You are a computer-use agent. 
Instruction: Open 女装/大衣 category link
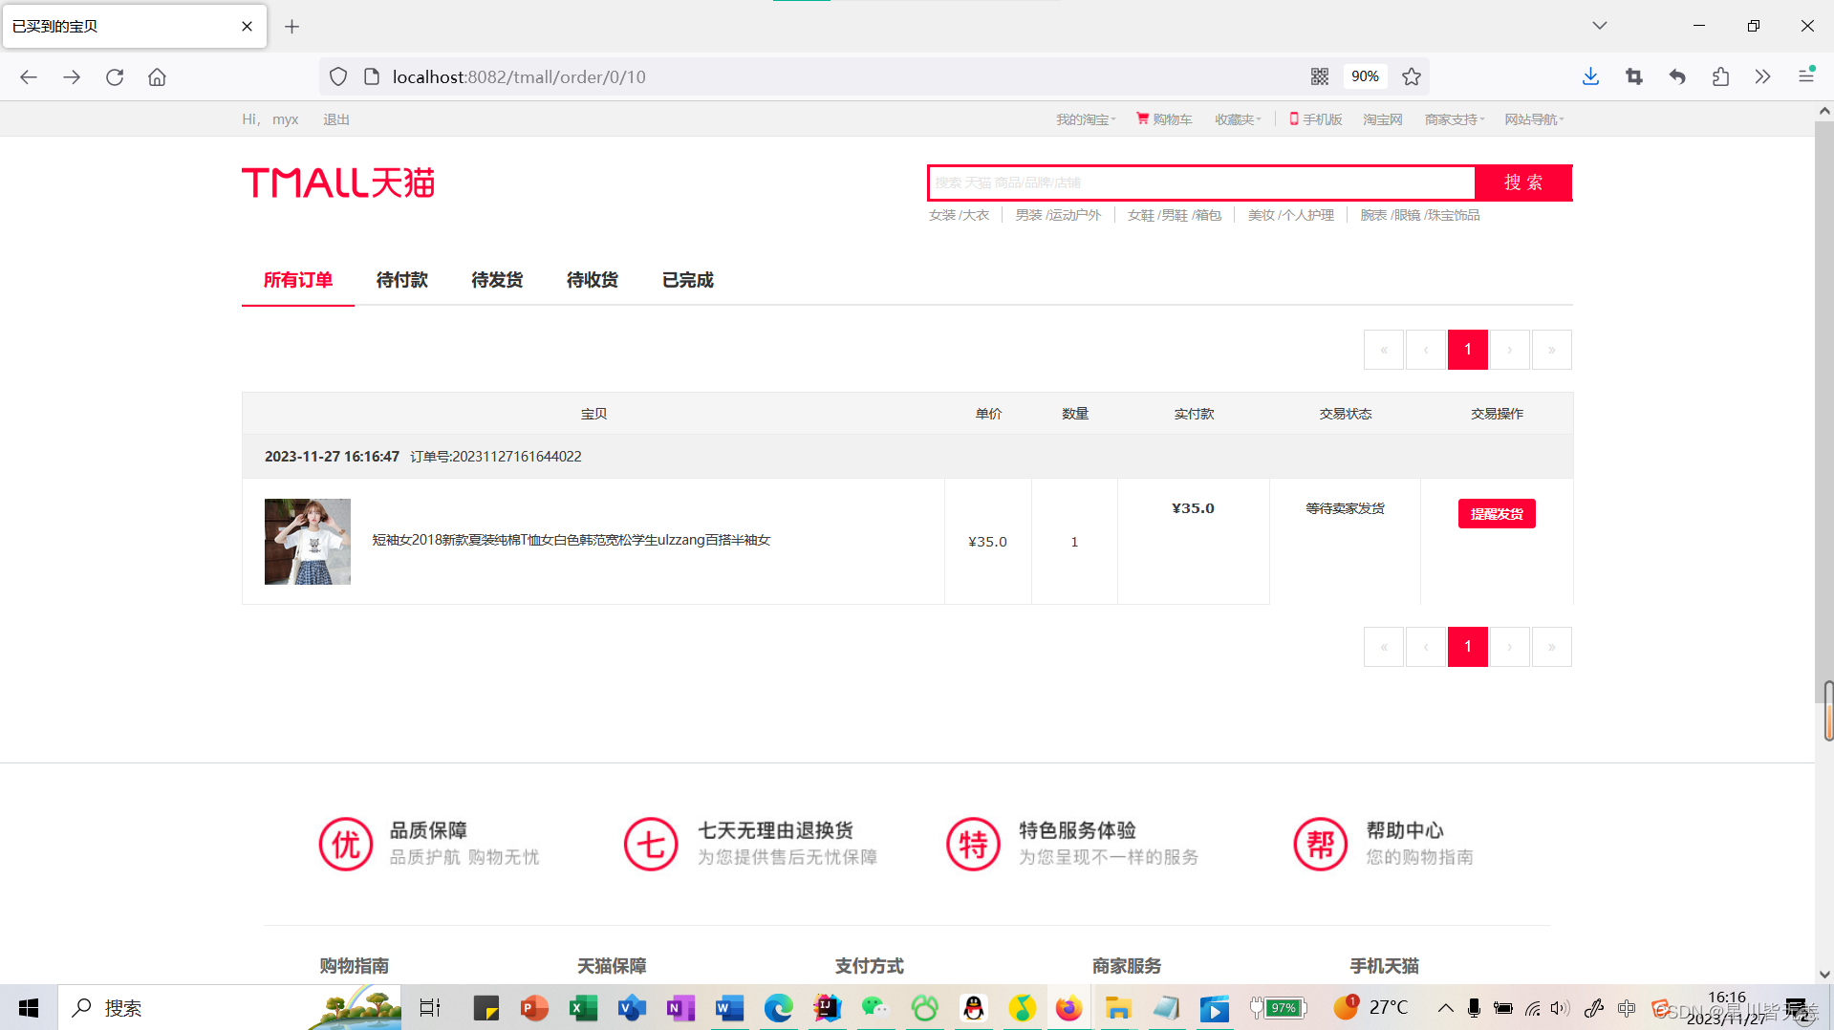click(959, 215)
